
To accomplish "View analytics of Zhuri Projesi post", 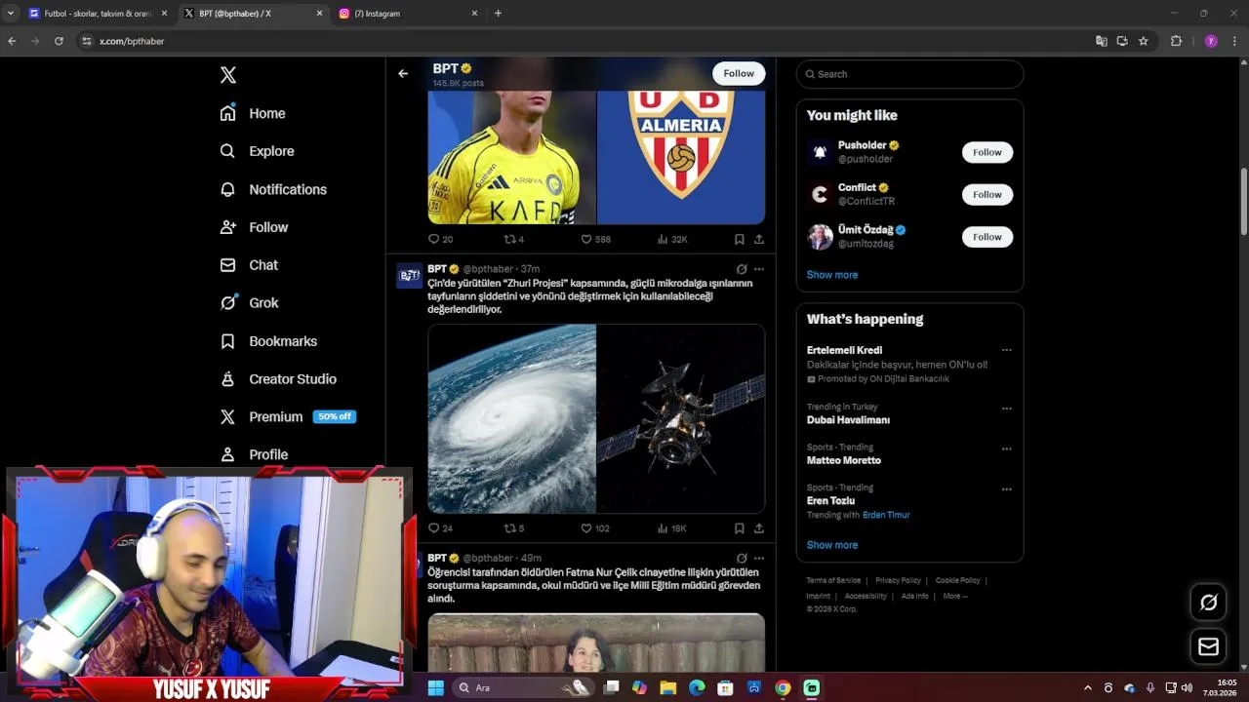I will point(671,528).
